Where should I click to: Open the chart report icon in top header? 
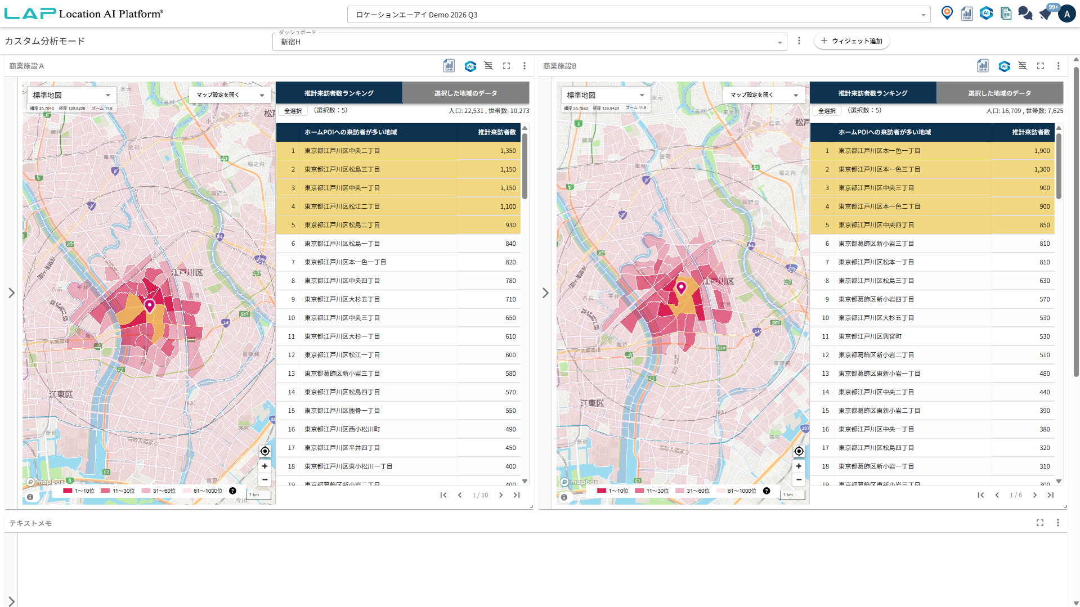click(x=967, y=14)
